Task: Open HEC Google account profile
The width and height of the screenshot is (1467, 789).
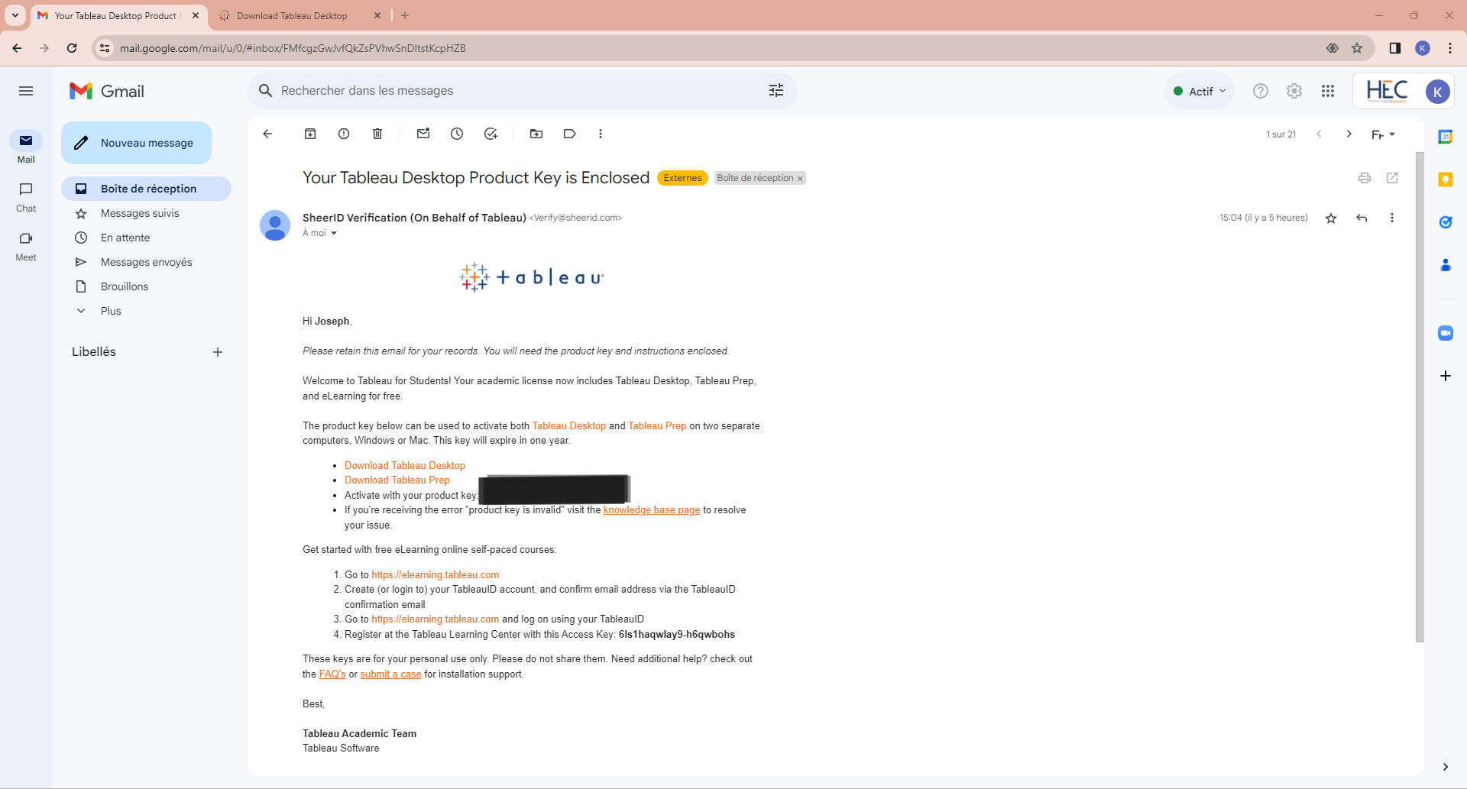Action: [x=1438, y=92]
